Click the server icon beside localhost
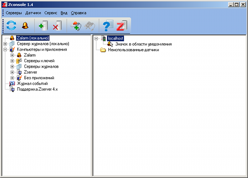This screenshot has height=178, width=248. 103,38
